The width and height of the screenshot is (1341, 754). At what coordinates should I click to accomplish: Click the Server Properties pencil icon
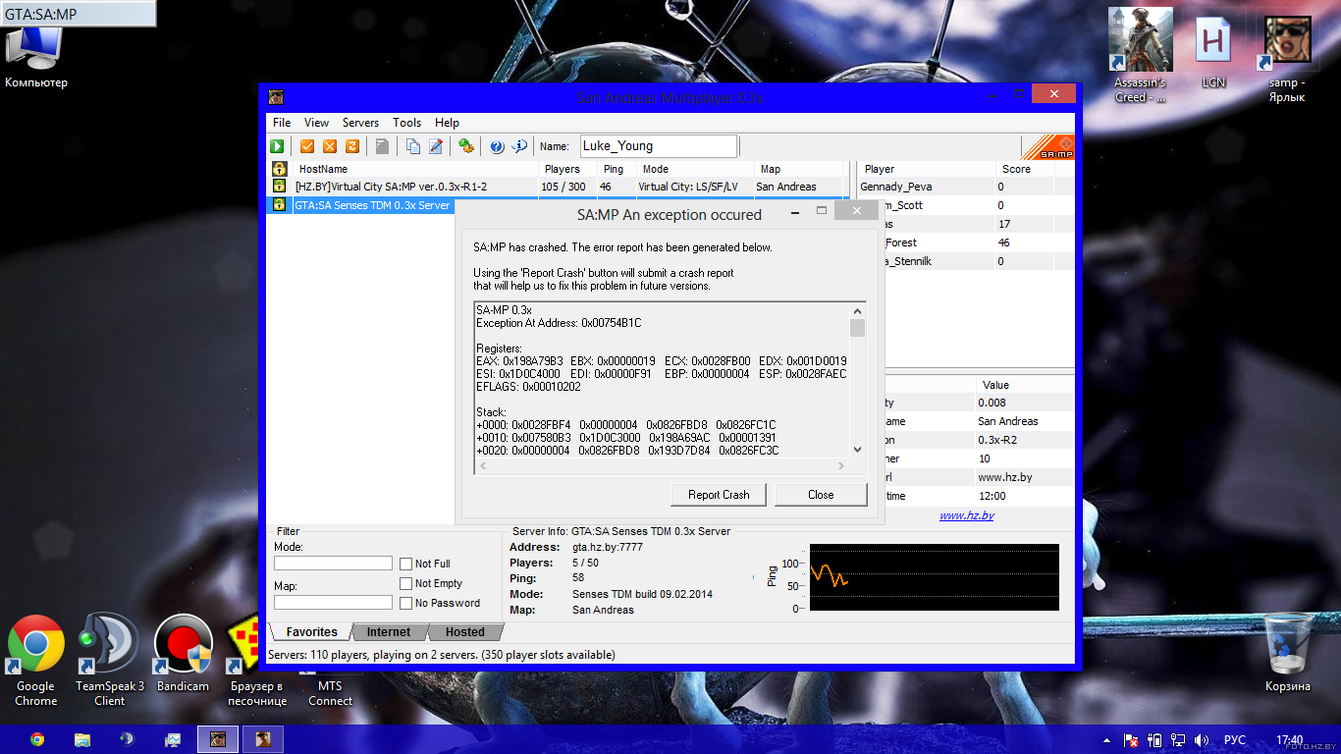(x=436, y=146)
